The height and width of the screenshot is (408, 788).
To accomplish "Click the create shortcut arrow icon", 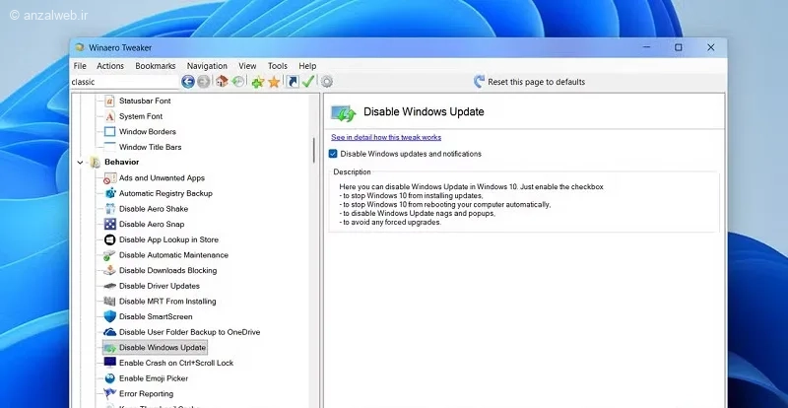I will tap(292, 82).
